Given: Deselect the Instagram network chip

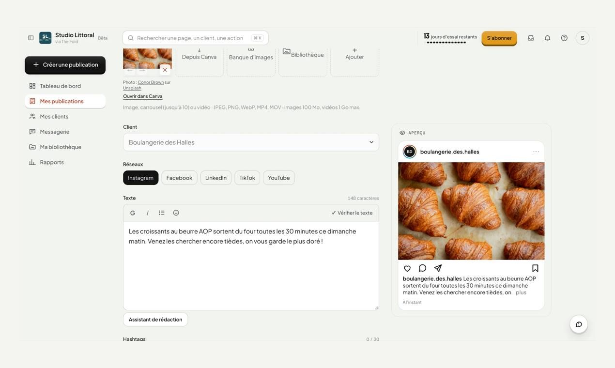Looking at the screenshot, I should click(x=140, y=178).
